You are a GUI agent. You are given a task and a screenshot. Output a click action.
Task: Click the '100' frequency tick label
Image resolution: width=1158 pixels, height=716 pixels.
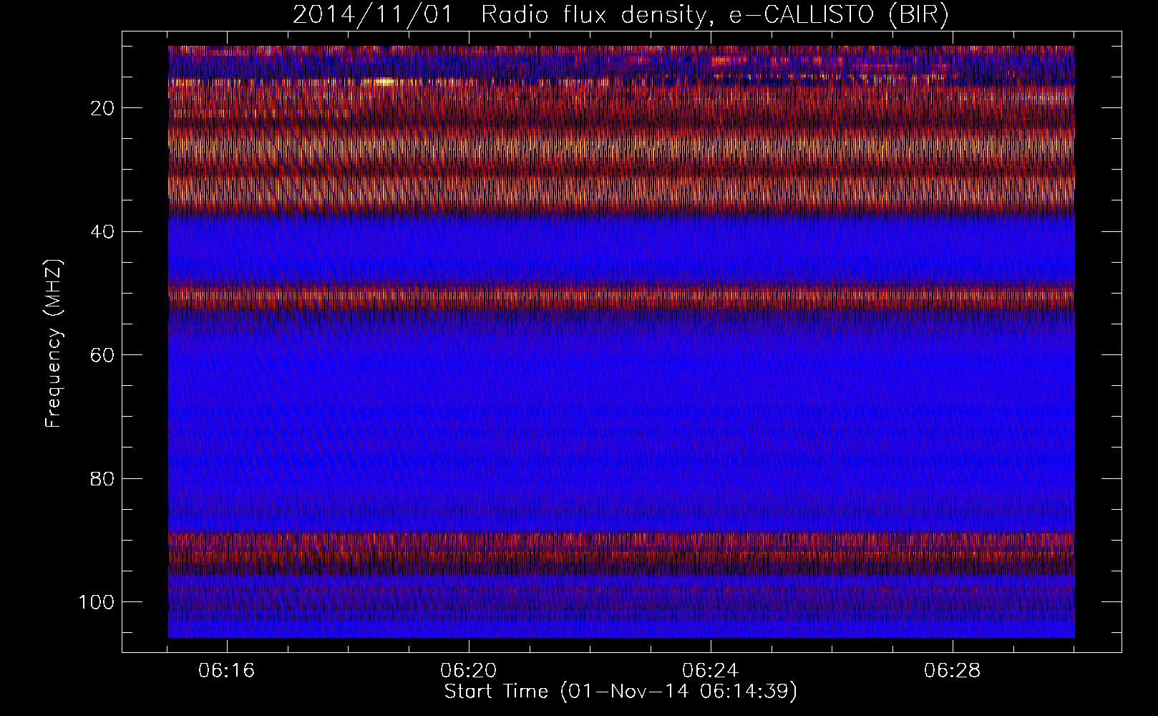[97, 602]
